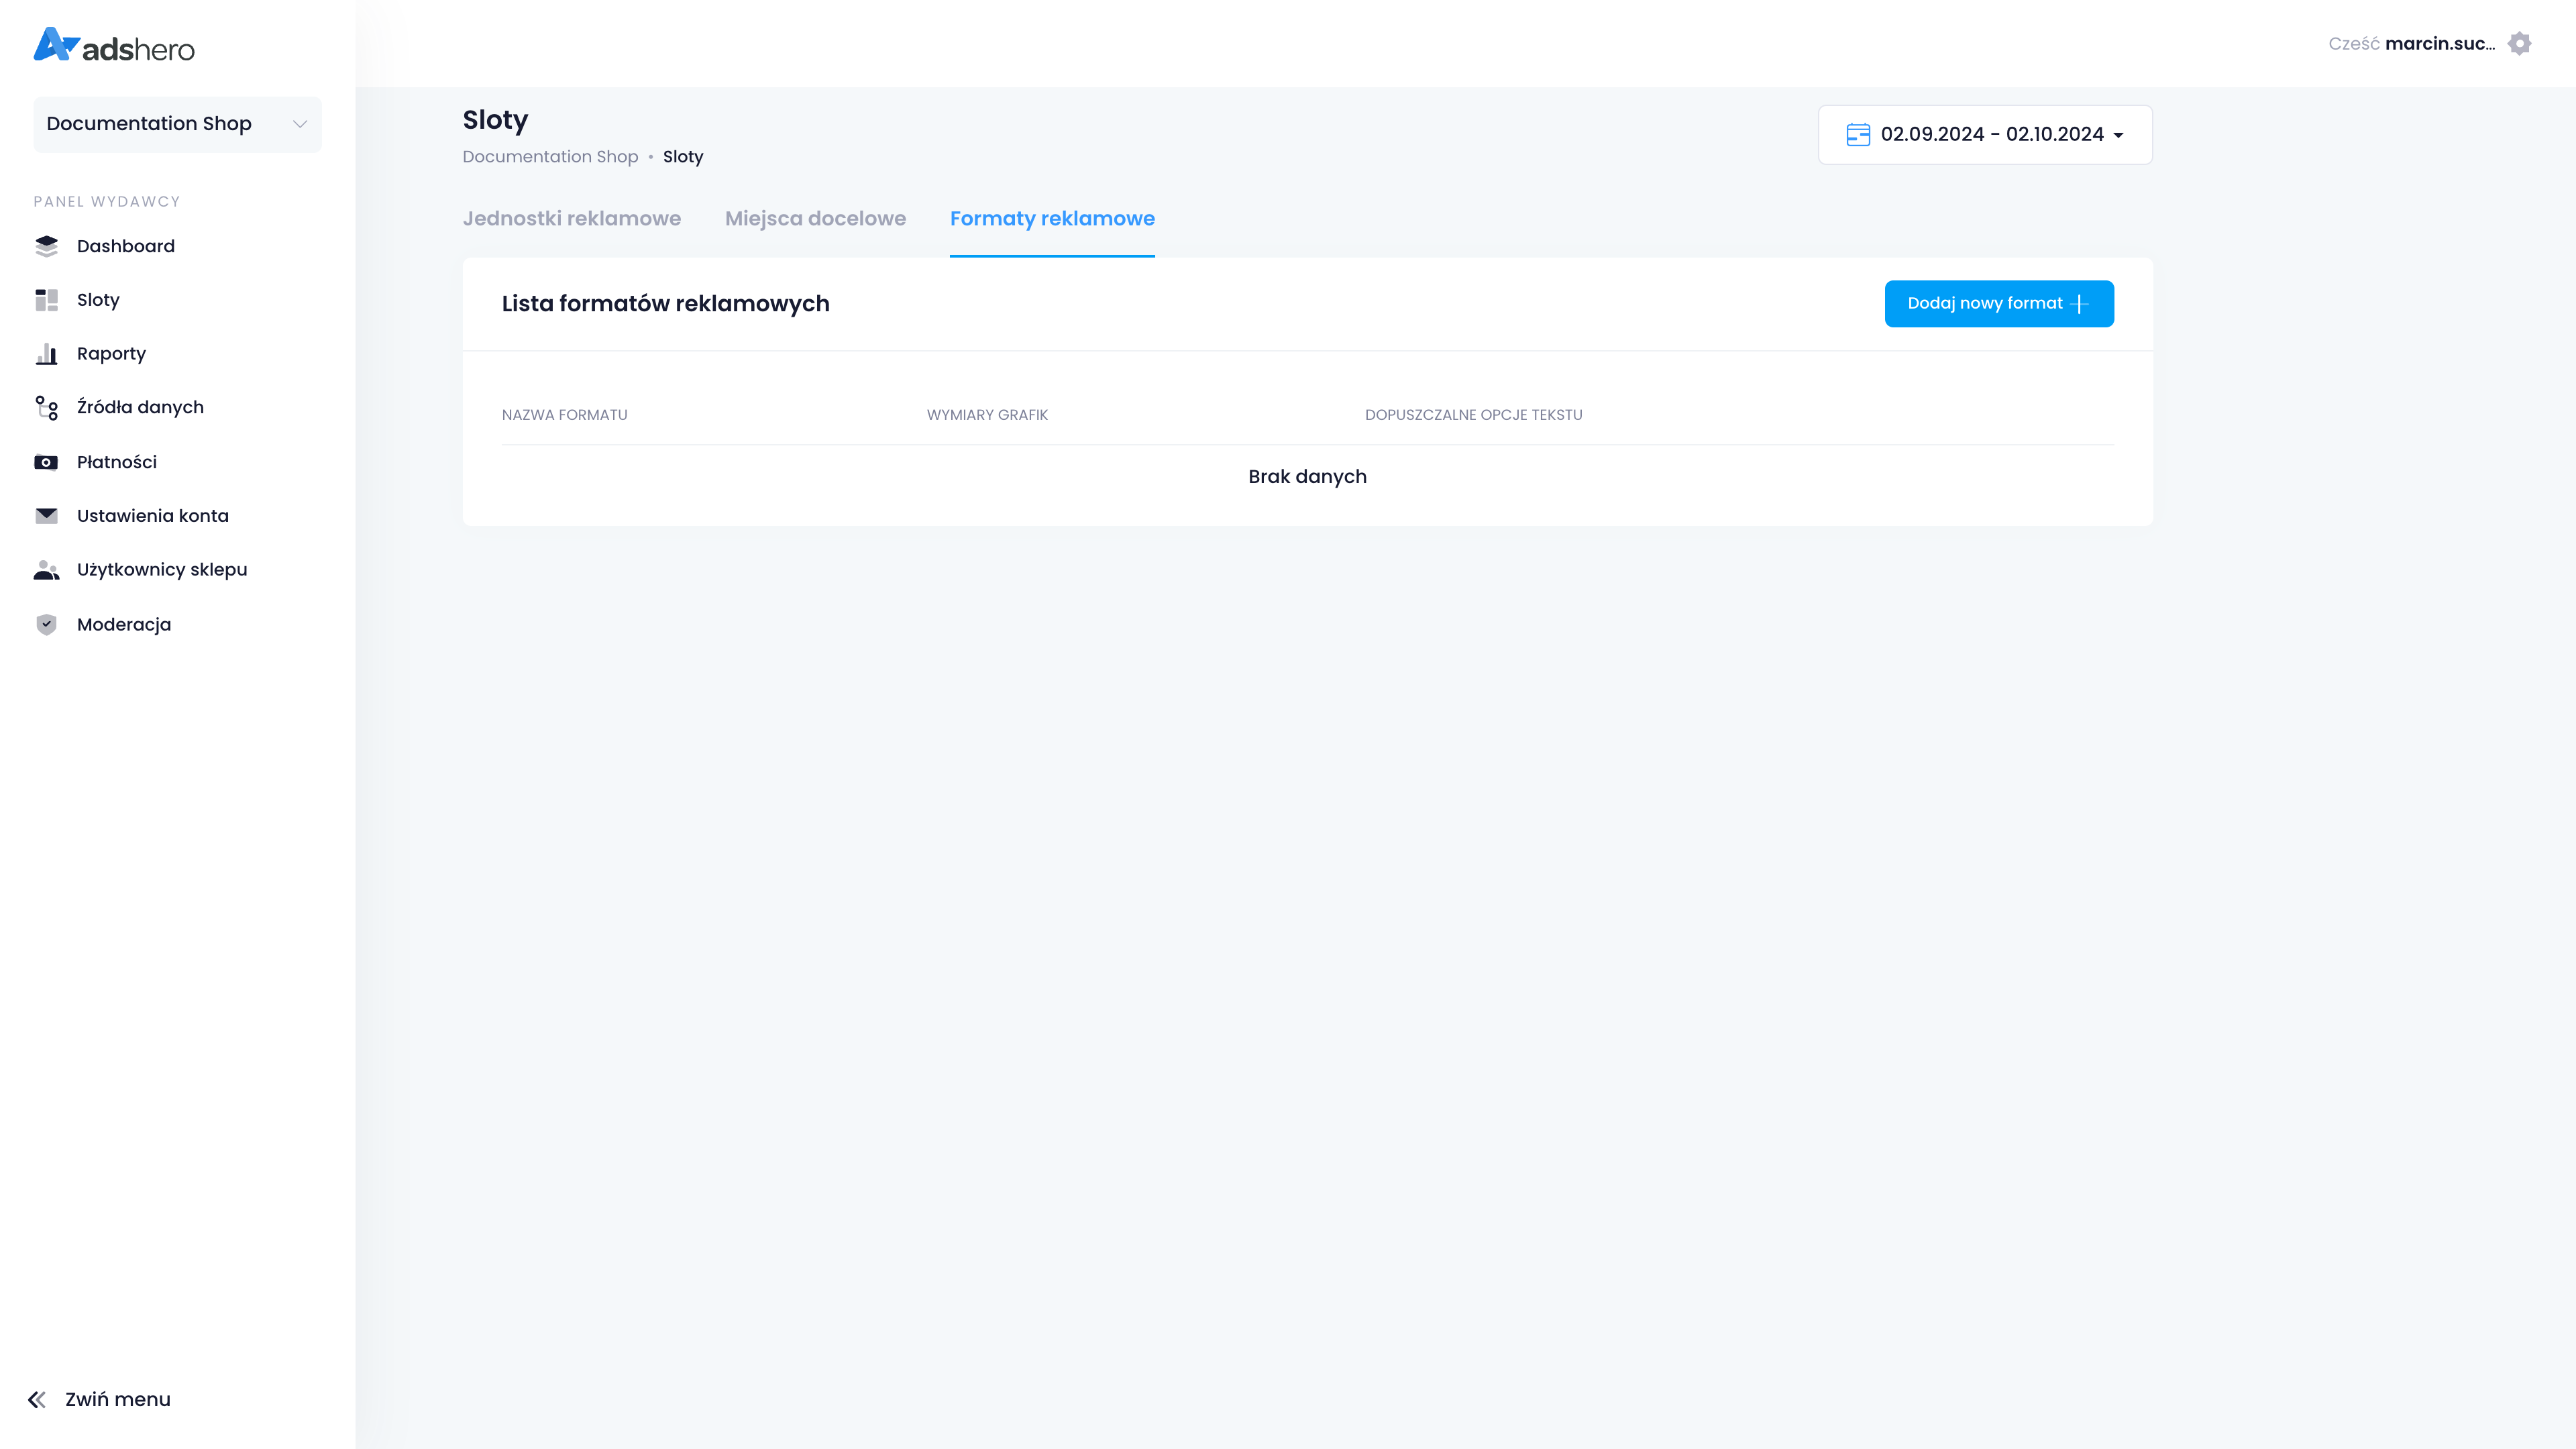
Task: Click the Moderacja shield icon
Action: tap(46, 624)
